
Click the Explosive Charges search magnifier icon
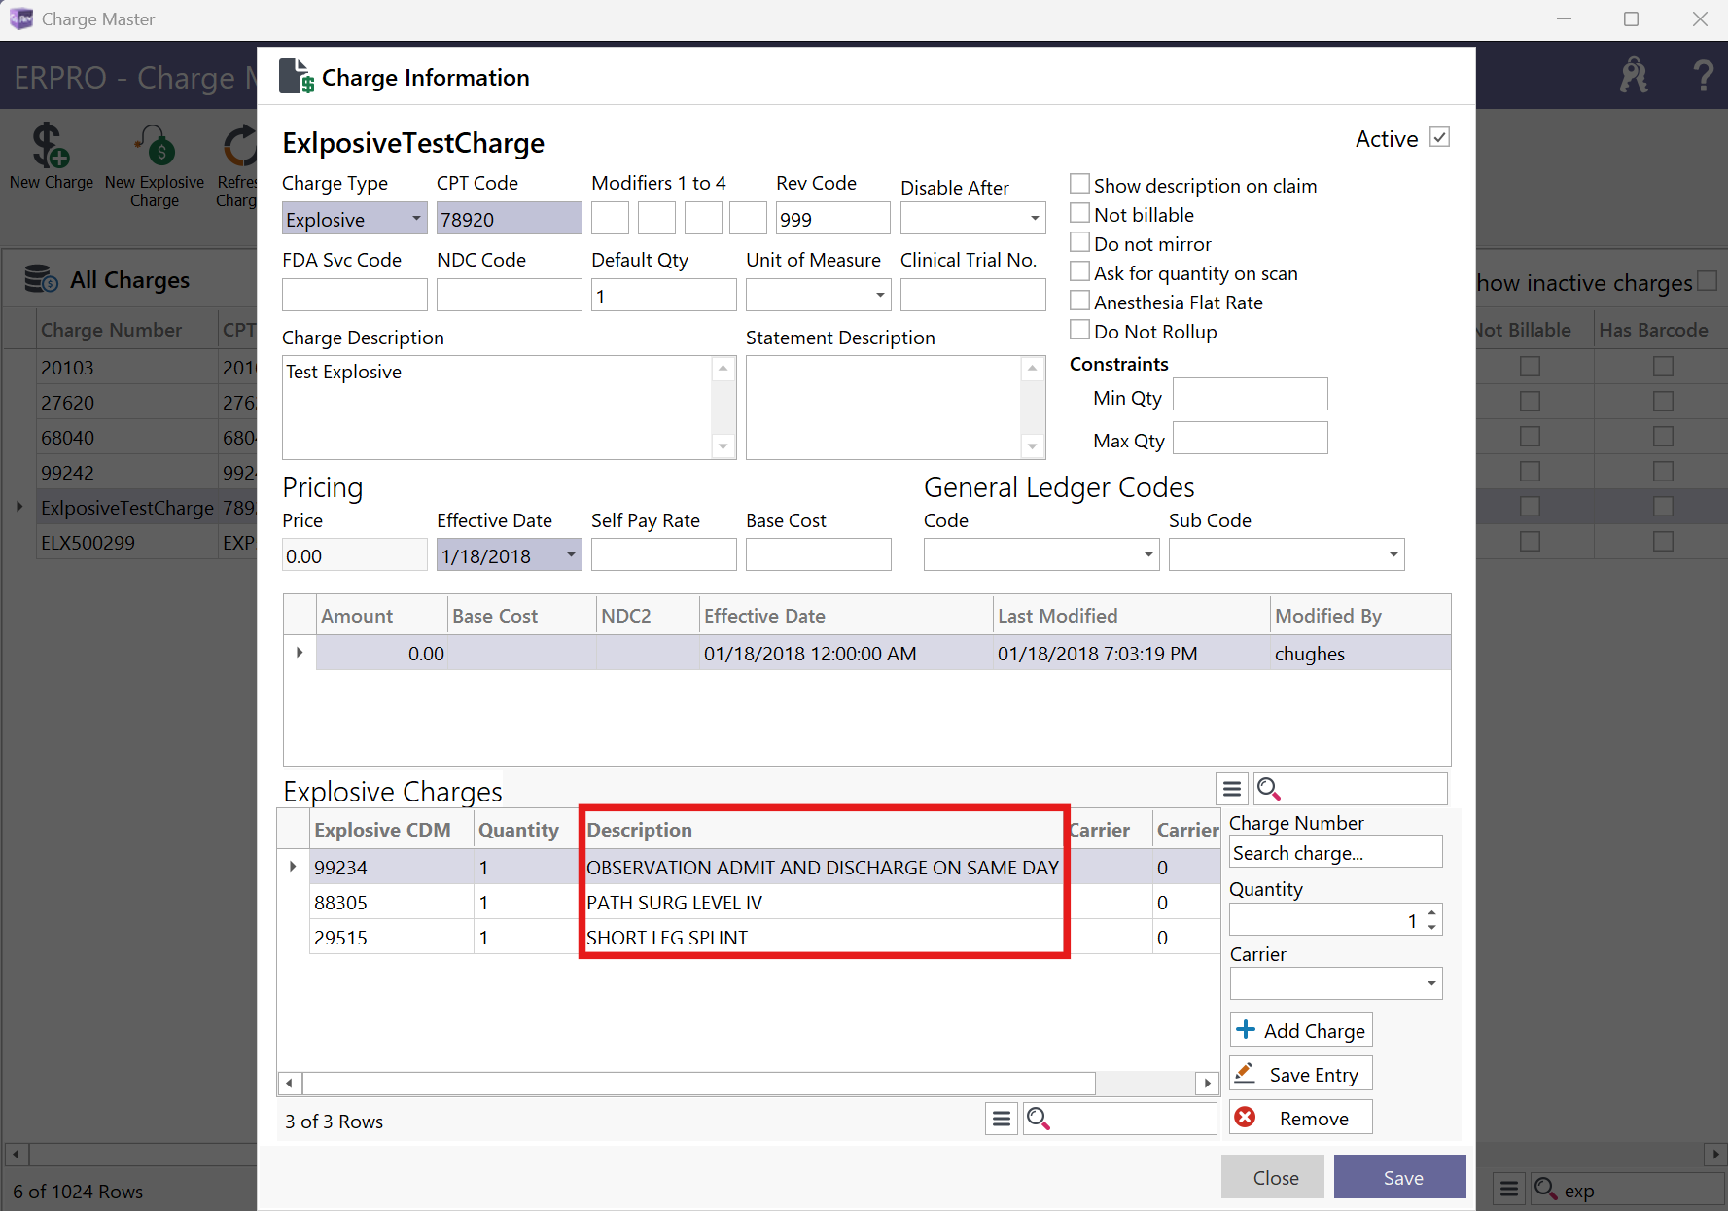coord(1268,789)
